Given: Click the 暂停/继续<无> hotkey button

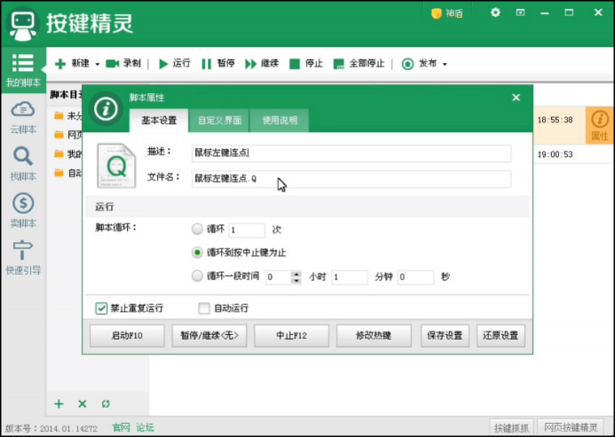Looking at the screenshot, I should tap(209, 336).
